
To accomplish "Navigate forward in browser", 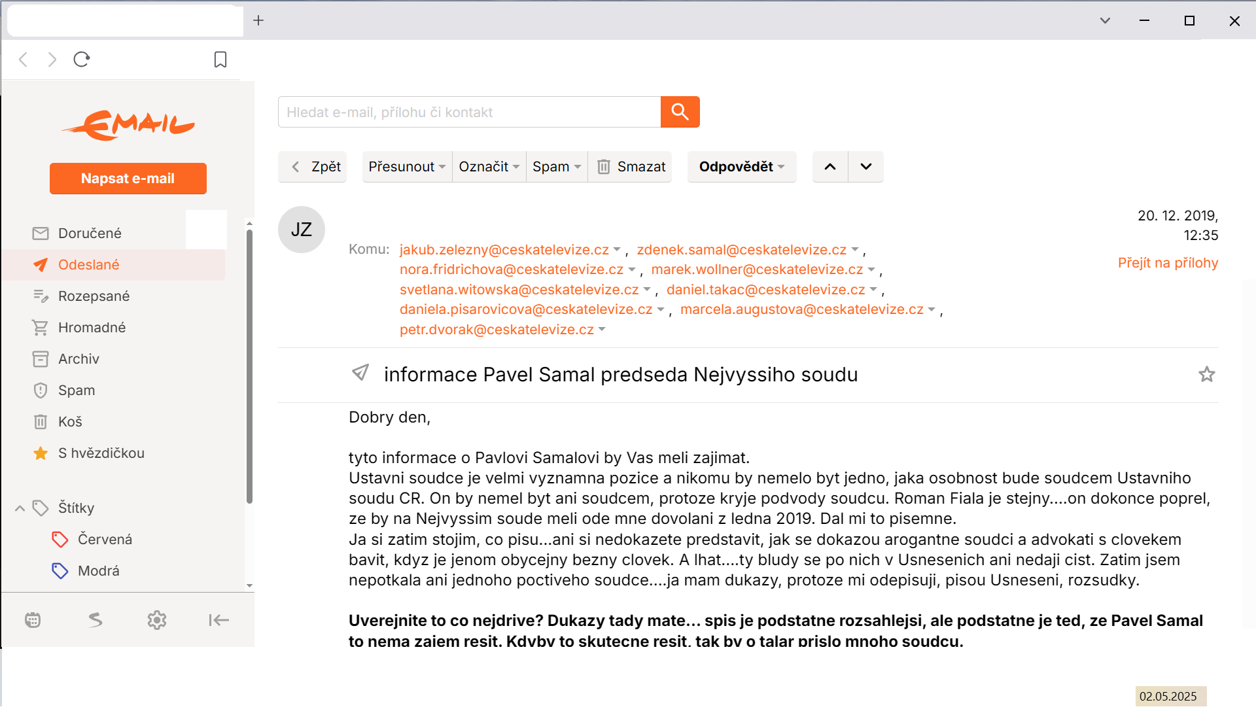I will click(52, 60).
